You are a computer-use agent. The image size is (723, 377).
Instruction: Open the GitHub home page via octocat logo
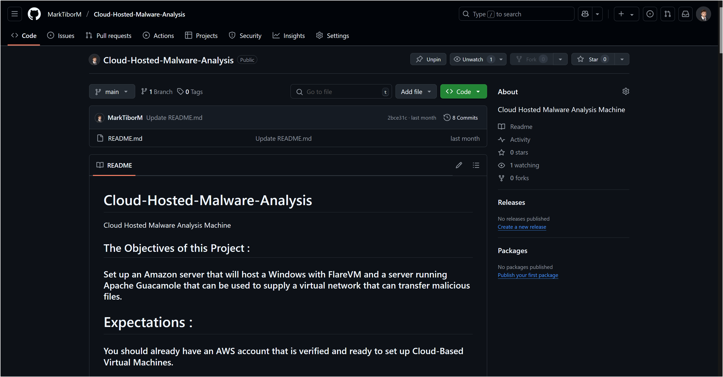(34, 14)
